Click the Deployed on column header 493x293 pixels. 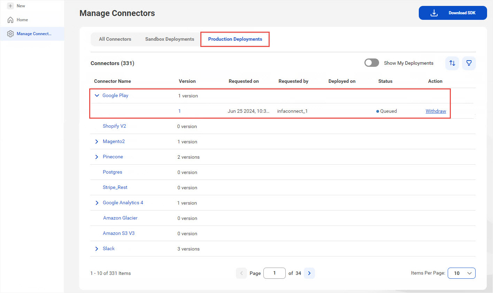coord(342,81)
